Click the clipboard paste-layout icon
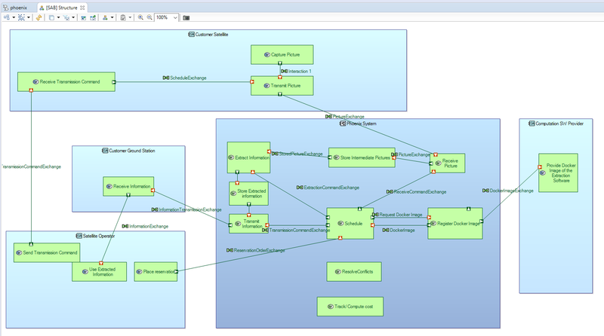This screenshot has height=336, width=604. click(x=123, y=17)
